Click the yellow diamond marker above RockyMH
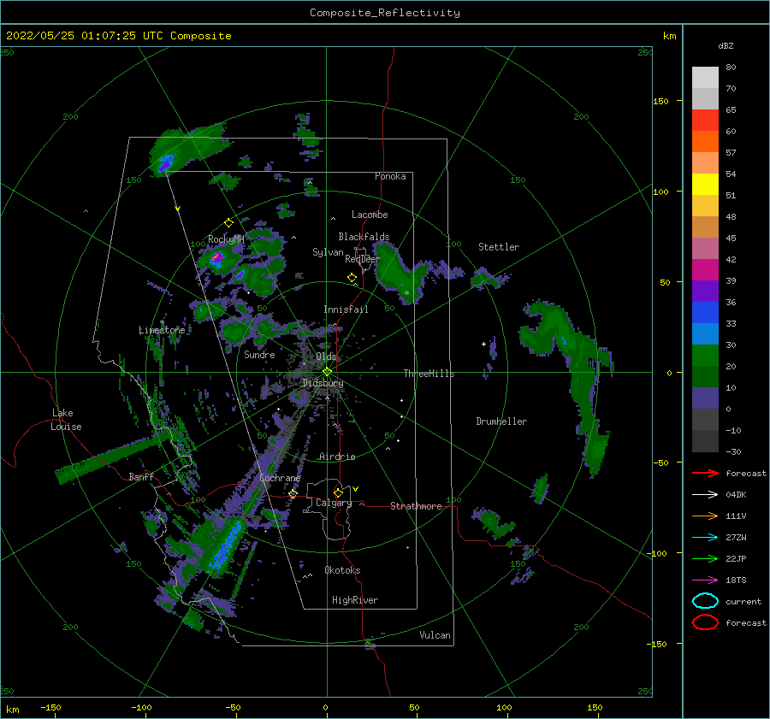 pyautogui.click(x=228, y=223)
